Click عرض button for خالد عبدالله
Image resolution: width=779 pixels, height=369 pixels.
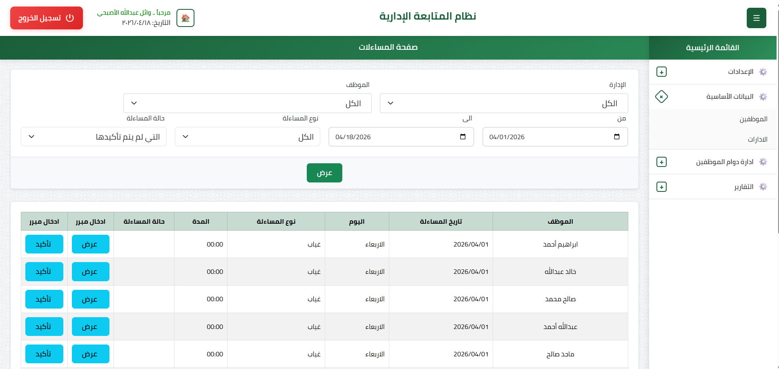tap(91, 271)
